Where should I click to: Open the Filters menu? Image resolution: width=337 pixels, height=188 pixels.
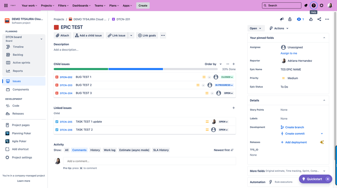click(x=63, y=6)
